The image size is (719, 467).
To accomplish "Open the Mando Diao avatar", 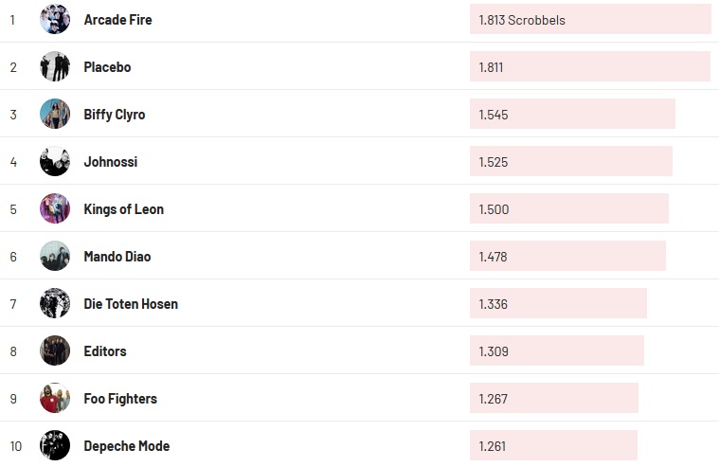I will point(55,256).
